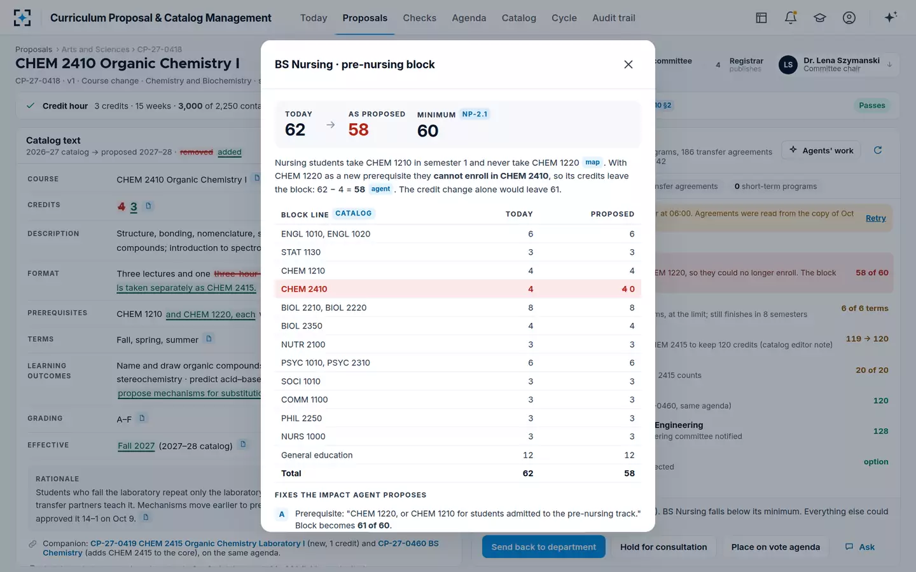Open the Catalog tab
The image size is (916, 572).
tap(518, 18)
